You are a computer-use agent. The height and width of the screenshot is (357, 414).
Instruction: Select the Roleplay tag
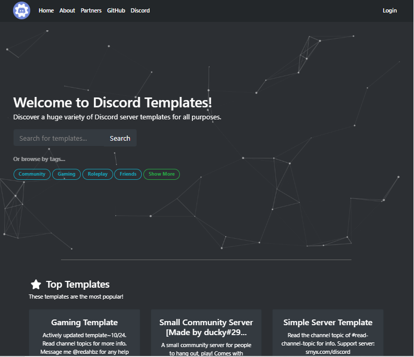(98, 174)
